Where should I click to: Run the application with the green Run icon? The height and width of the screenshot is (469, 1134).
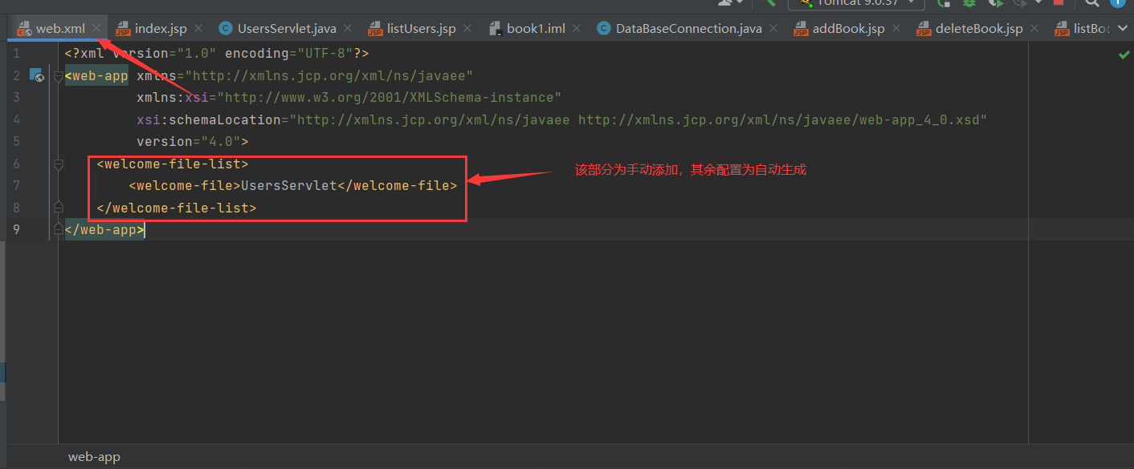pos(941,4)
